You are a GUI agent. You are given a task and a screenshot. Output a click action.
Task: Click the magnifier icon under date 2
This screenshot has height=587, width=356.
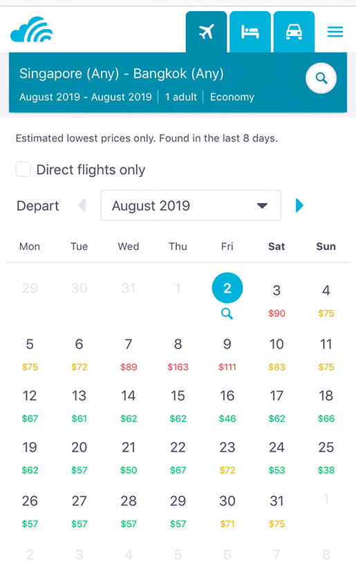[227, 314]
